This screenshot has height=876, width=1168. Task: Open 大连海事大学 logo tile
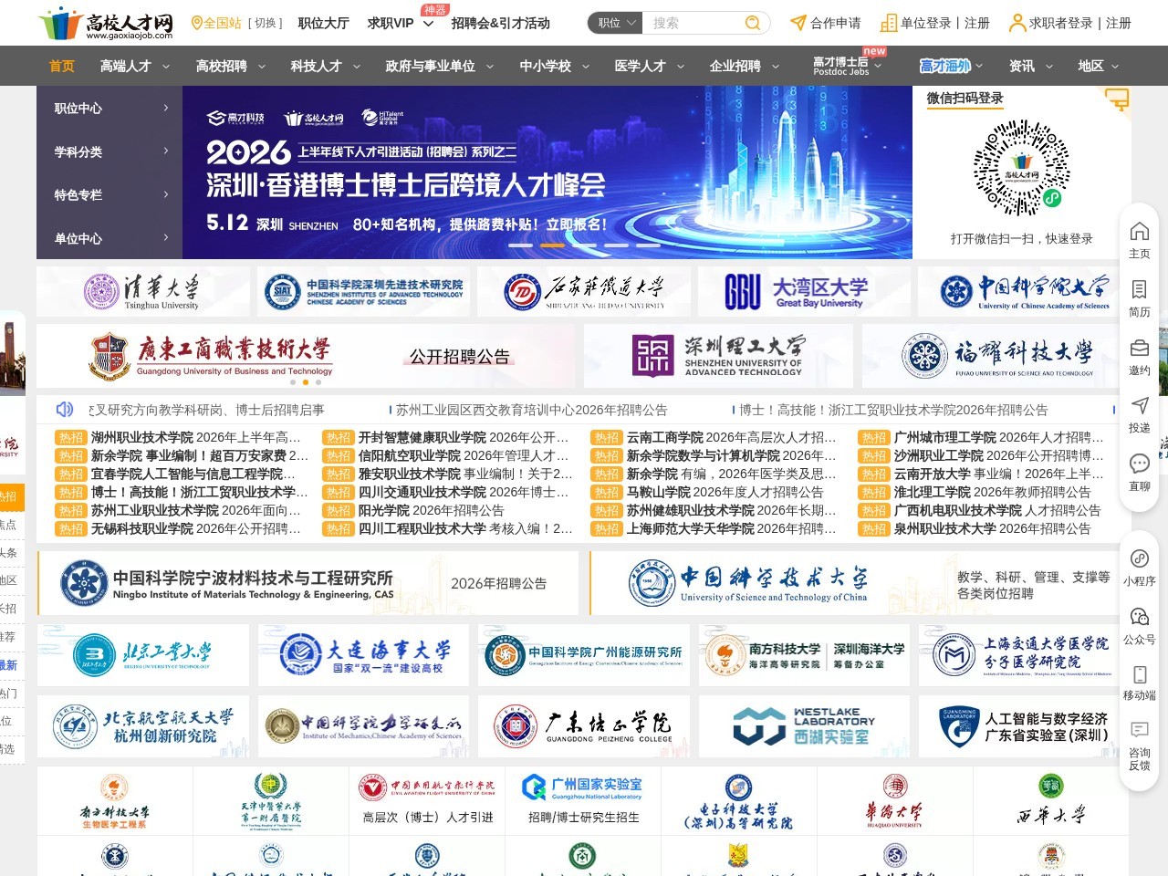[x=363, y=655]
